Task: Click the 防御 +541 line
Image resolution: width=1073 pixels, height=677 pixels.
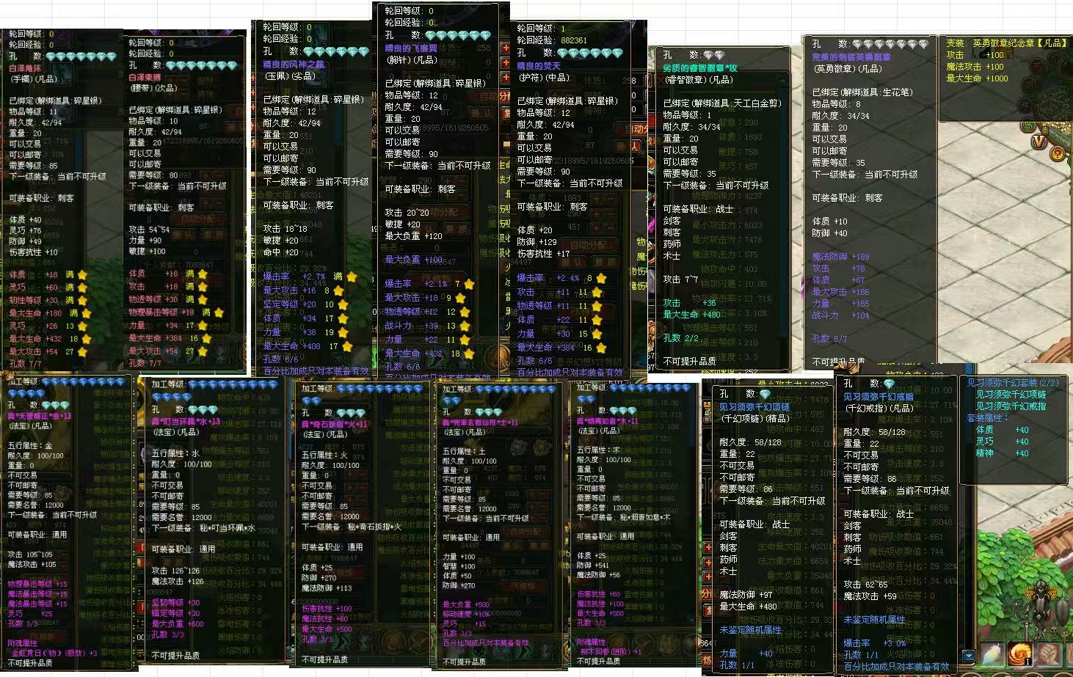Action: click(593, 566)
